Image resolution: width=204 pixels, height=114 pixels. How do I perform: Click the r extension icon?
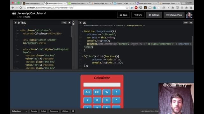(x=168, y=8)
